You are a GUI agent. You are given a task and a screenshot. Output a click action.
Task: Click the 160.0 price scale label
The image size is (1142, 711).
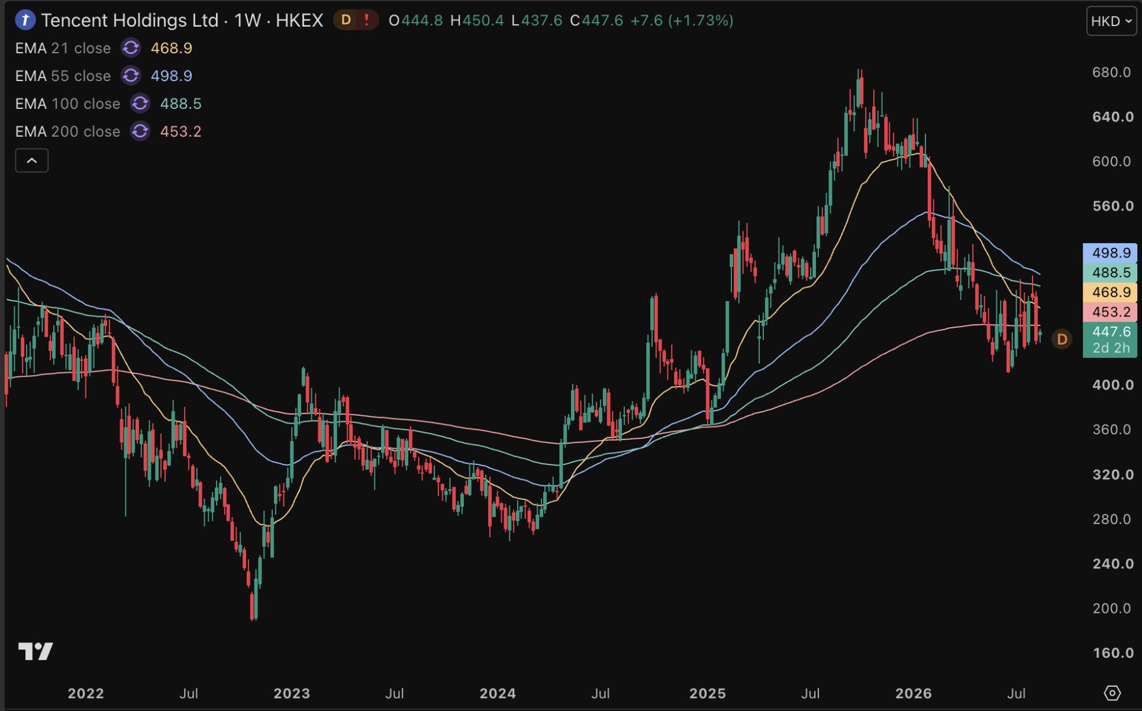(x=1112, y=653)
